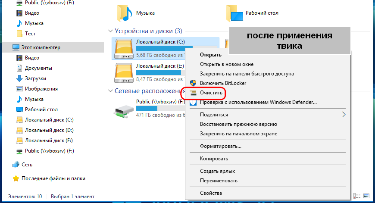Click the Этот компьютер monitor icon
Image resolution: width=375 pixels, height=203 pixels.
coord(16,47)
